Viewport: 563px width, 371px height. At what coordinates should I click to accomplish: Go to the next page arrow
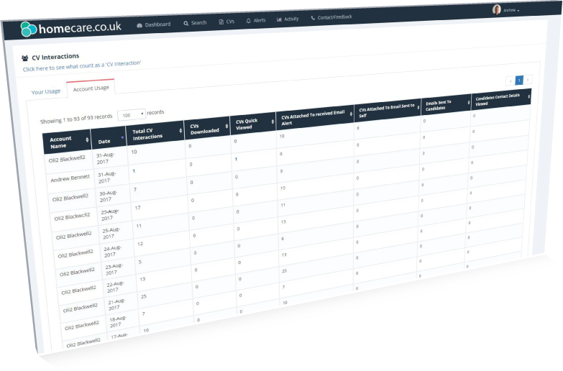click(528, 79)
